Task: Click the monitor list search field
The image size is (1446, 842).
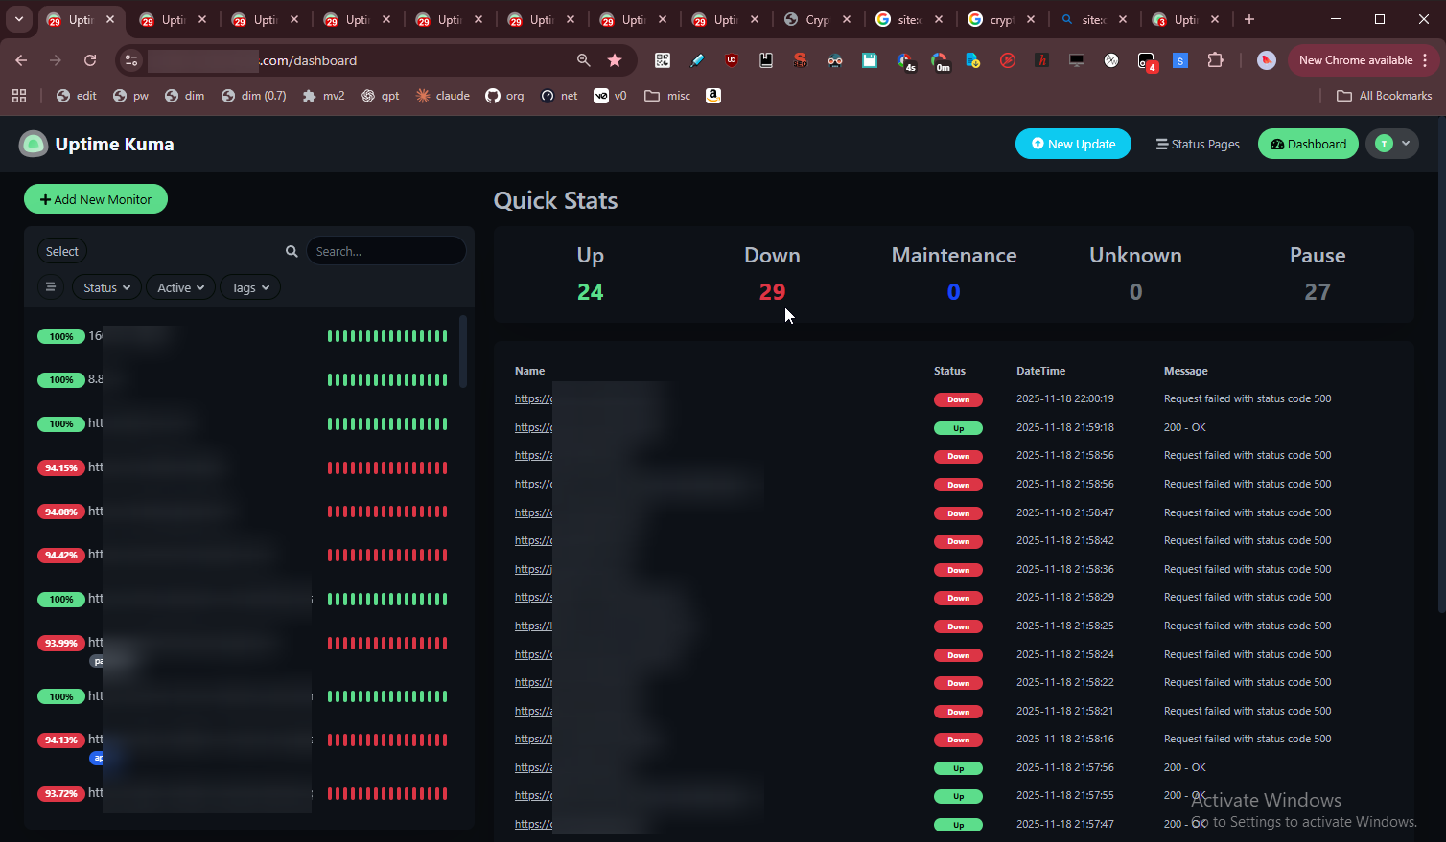Action: (385, 251)
